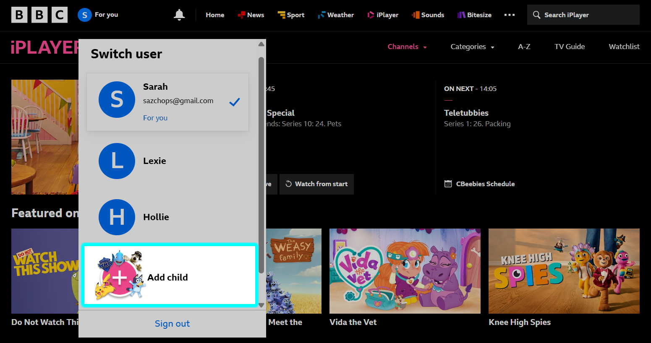Open Bitesize in top navigation
Viewport: 651px width, 343px height.
[x=479, y=15]
